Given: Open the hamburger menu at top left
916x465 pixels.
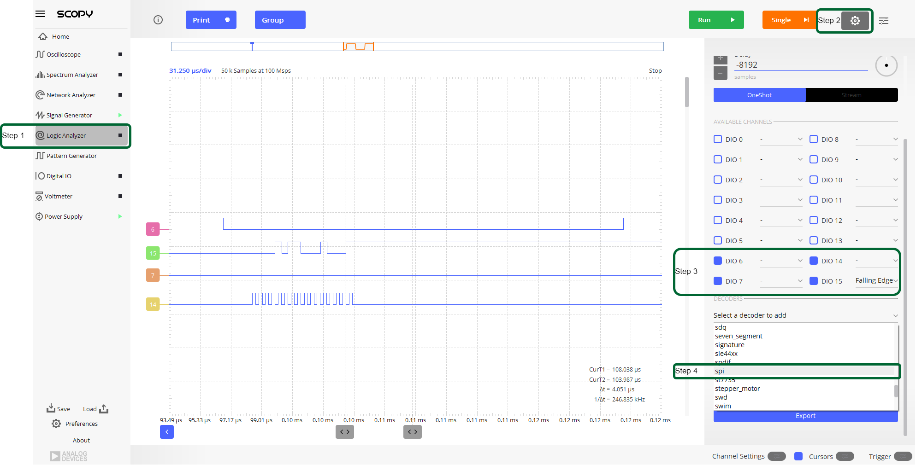Looking at the screenshot, I should pos(40,14).
